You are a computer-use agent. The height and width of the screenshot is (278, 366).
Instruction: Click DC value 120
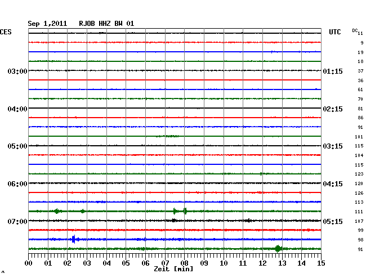(359, 183)
